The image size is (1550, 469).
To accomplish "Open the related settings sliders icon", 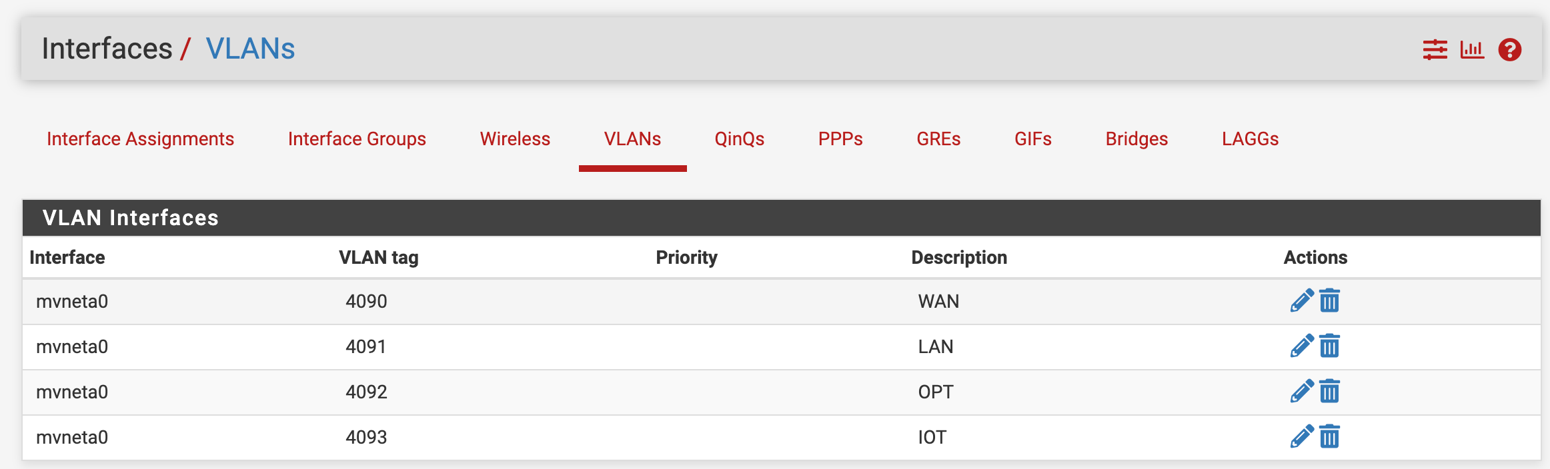I will click(x=1435, y=50).
